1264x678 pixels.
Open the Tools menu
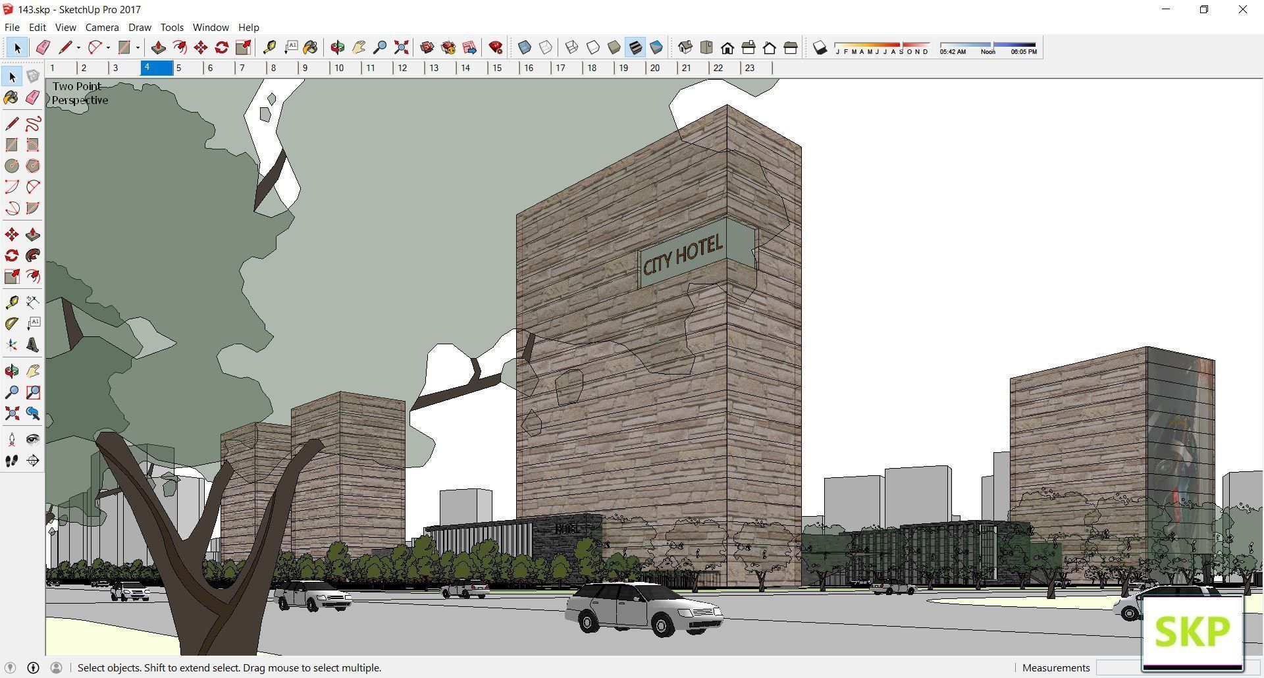[x=172, y=27]
